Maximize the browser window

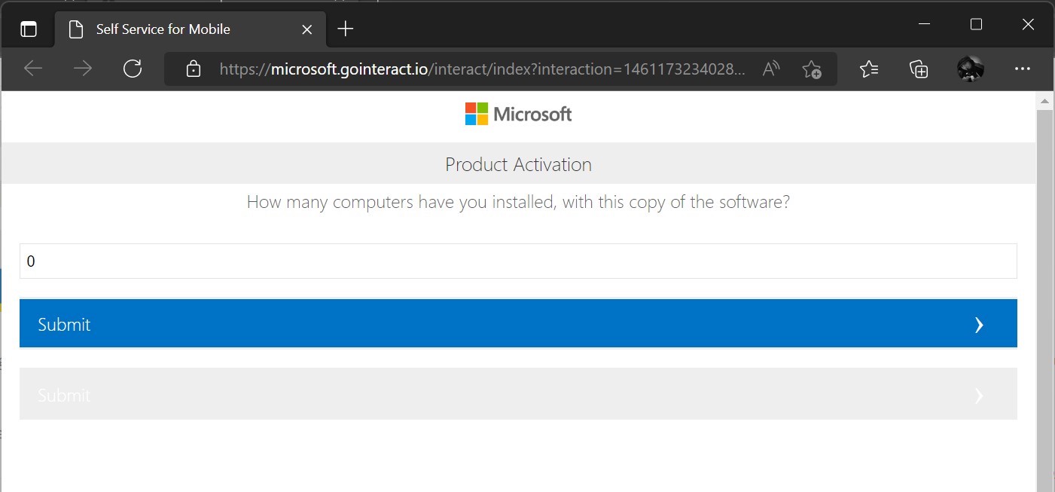pyautogui.click(x=976, y=25)
